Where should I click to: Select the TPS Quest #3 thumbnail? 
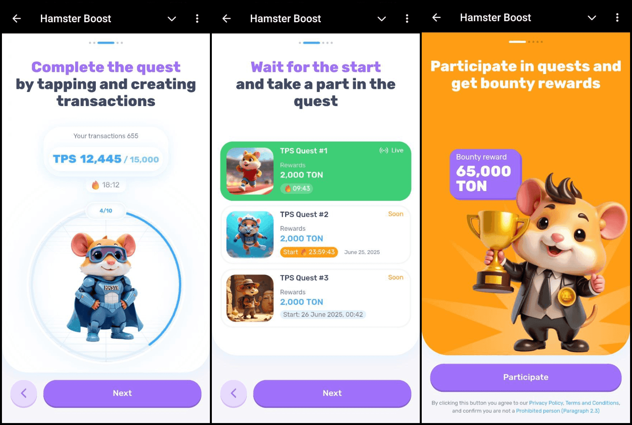pyautogui.click(x=250, y=298)
